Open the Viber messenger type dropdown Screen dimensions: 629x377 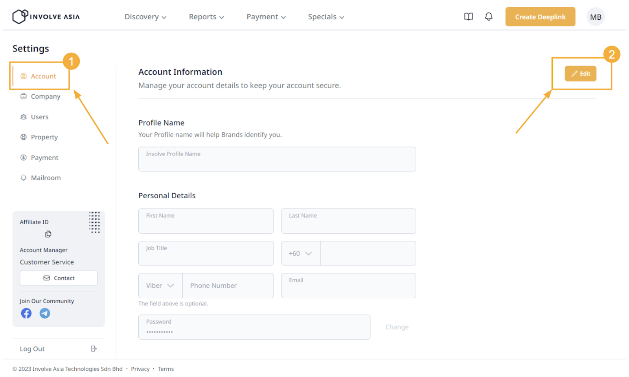coord(160,285)
